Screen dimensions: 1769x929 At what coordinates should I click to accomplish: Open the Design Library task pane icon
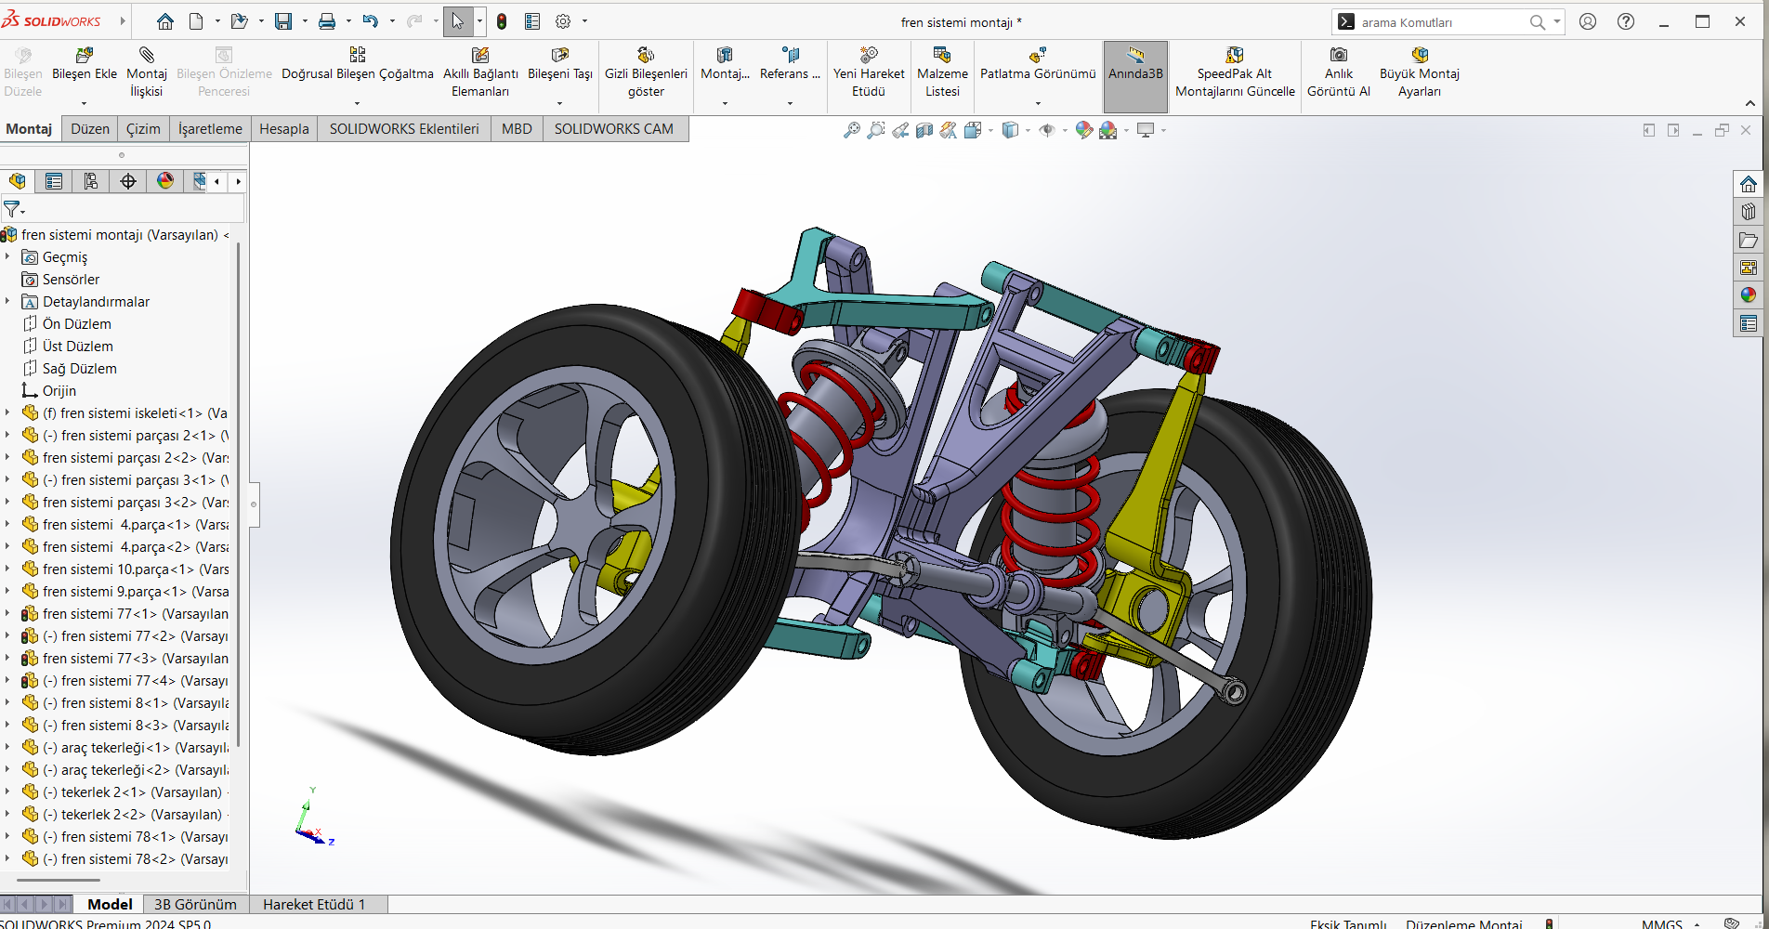pos(1749,212)
